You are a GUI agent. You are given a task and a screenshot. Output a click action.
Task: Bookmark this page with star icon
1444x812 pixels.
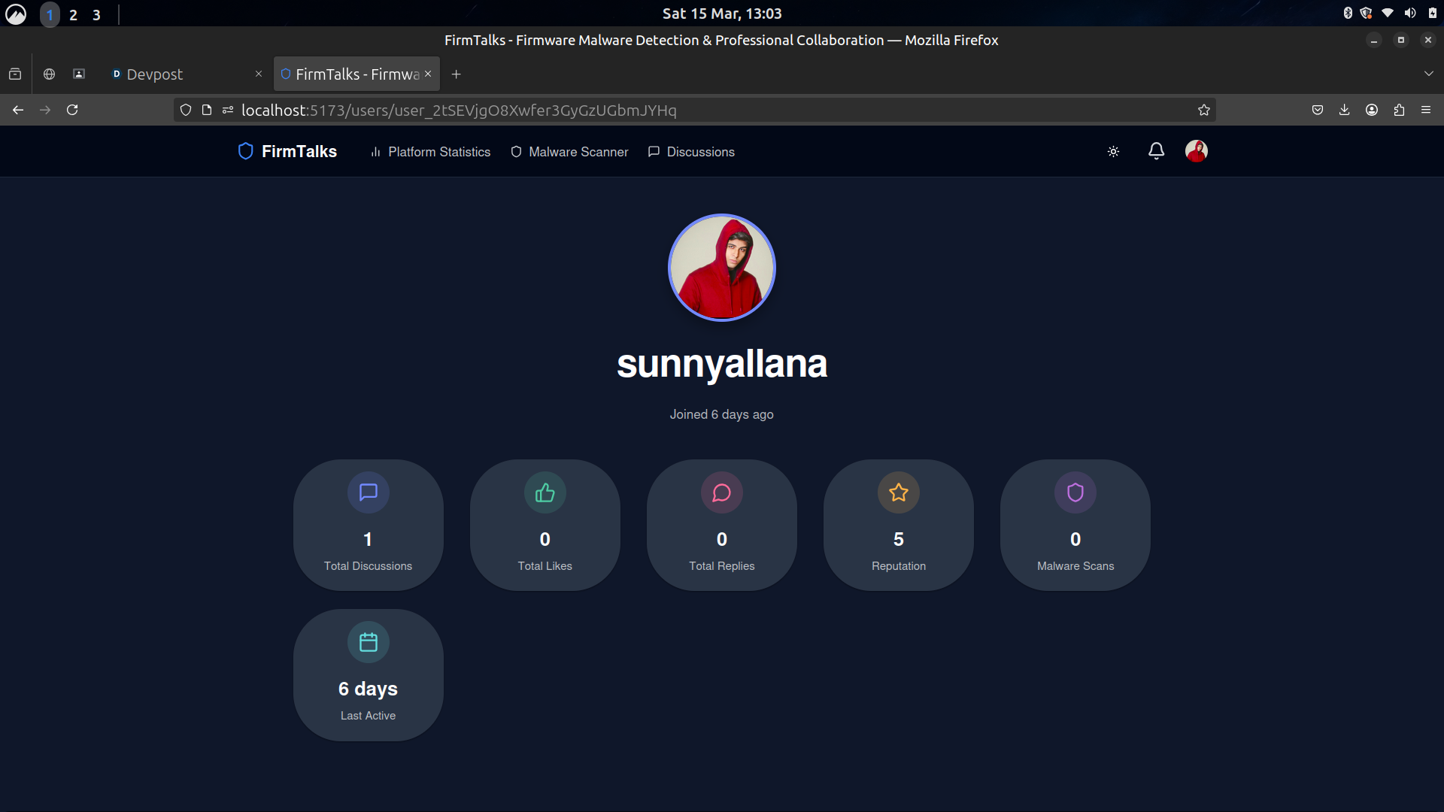pos(1203,110)
